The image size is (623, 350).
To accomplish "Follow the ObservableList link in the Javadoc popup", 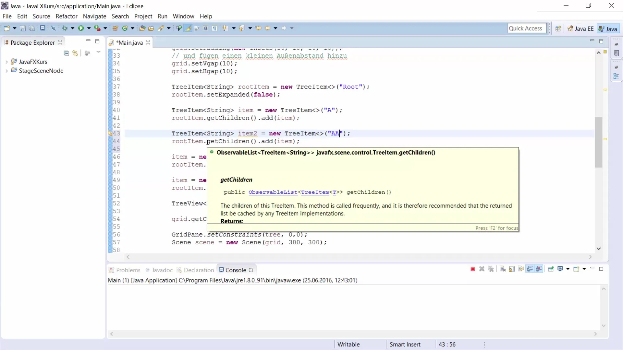I will pyautogui.click(x=273, y=192).
